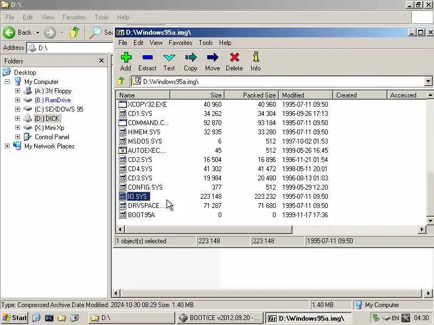
Task: Select the CONFIG.SYS file row
Action: point(223,187)
